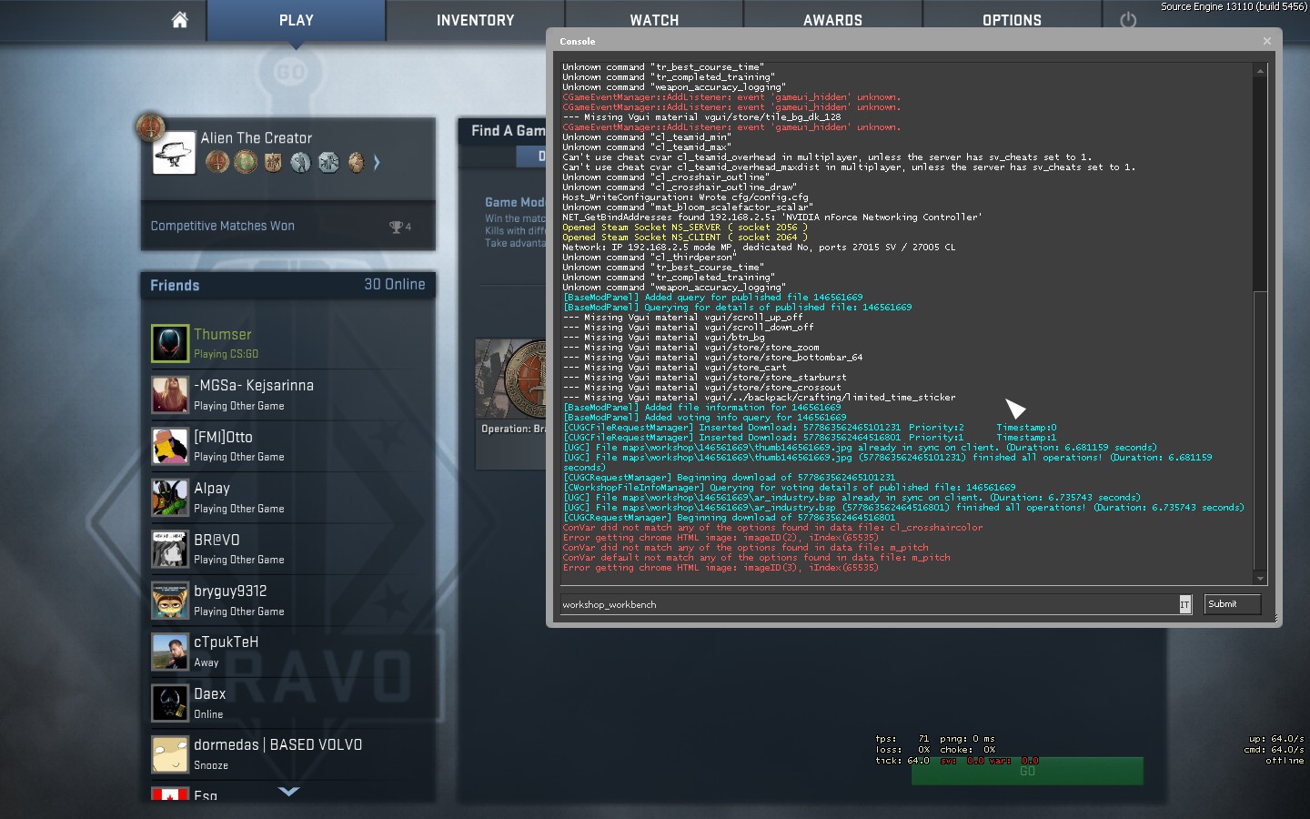Click the trophy icon beside matches won

coord(396,227)
